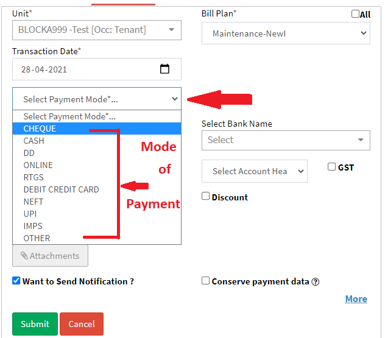Viewport: 388px width, 338px height.
Task: Pick UPI in the payment mode list
Action: [30, 214]
